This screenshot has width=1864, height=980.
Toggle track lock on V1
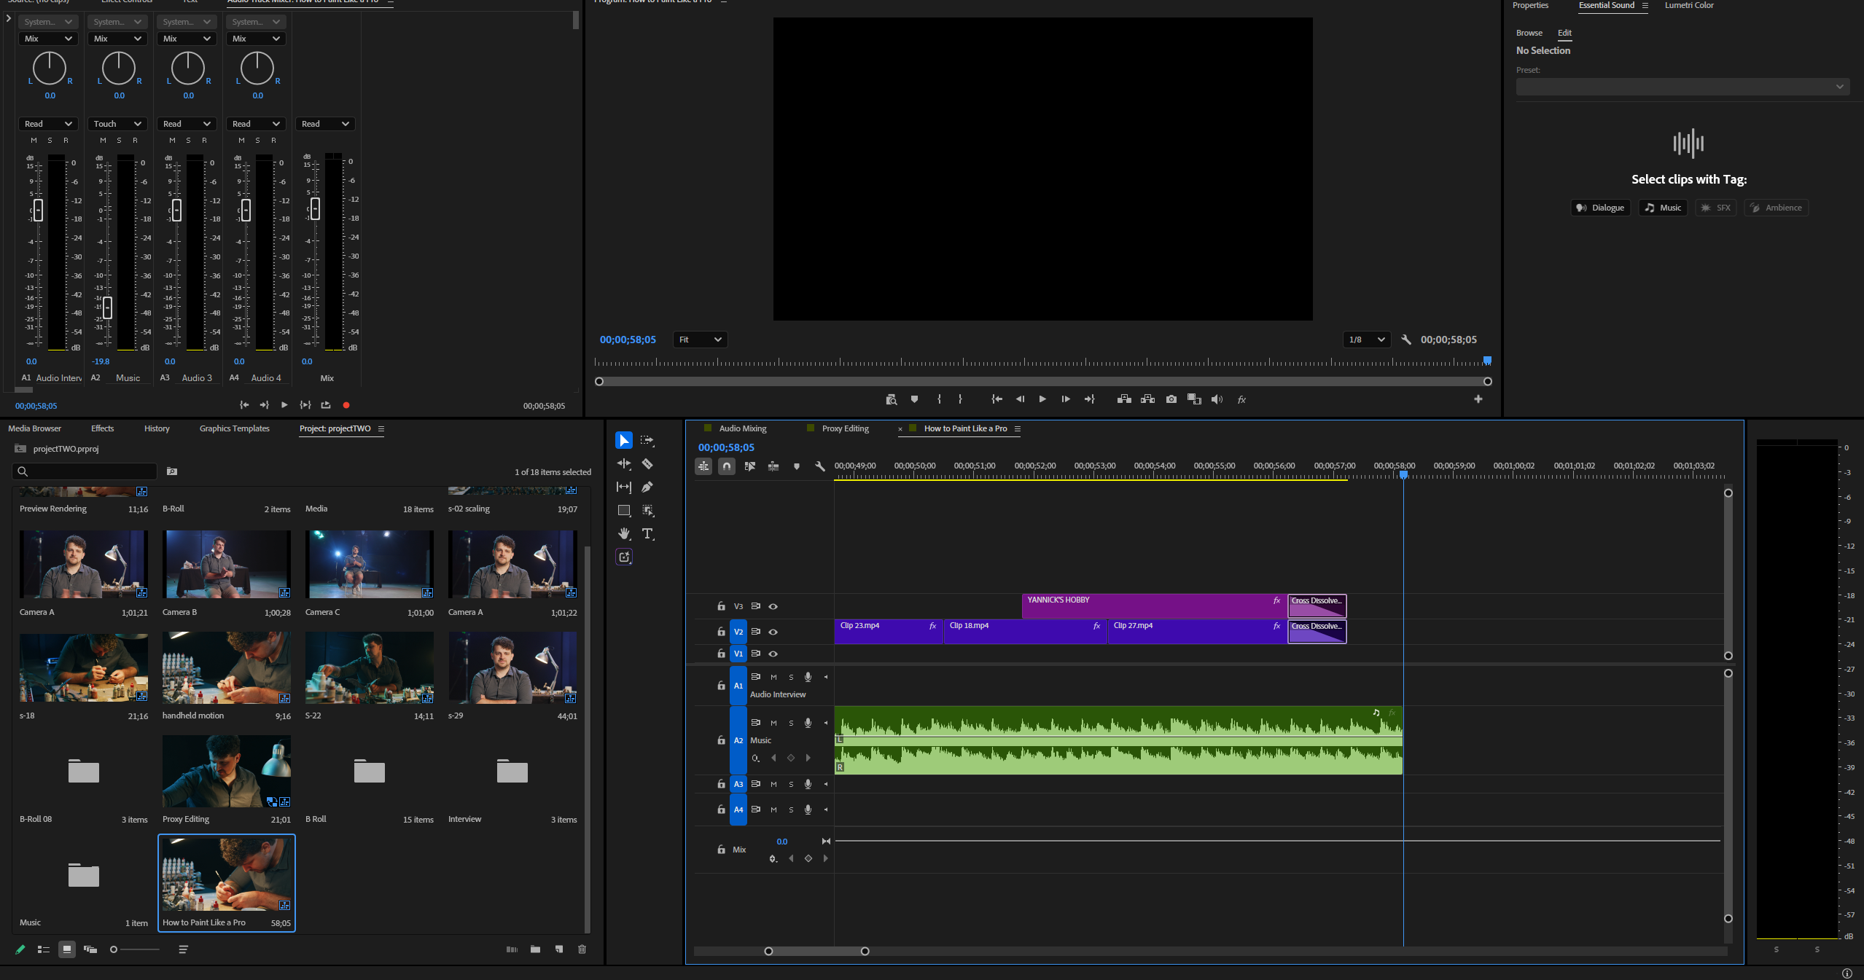click(x=721, y=654)
